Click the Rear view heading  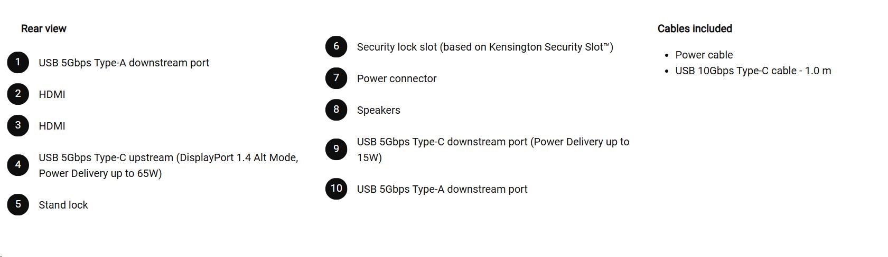tap(44, 29)
